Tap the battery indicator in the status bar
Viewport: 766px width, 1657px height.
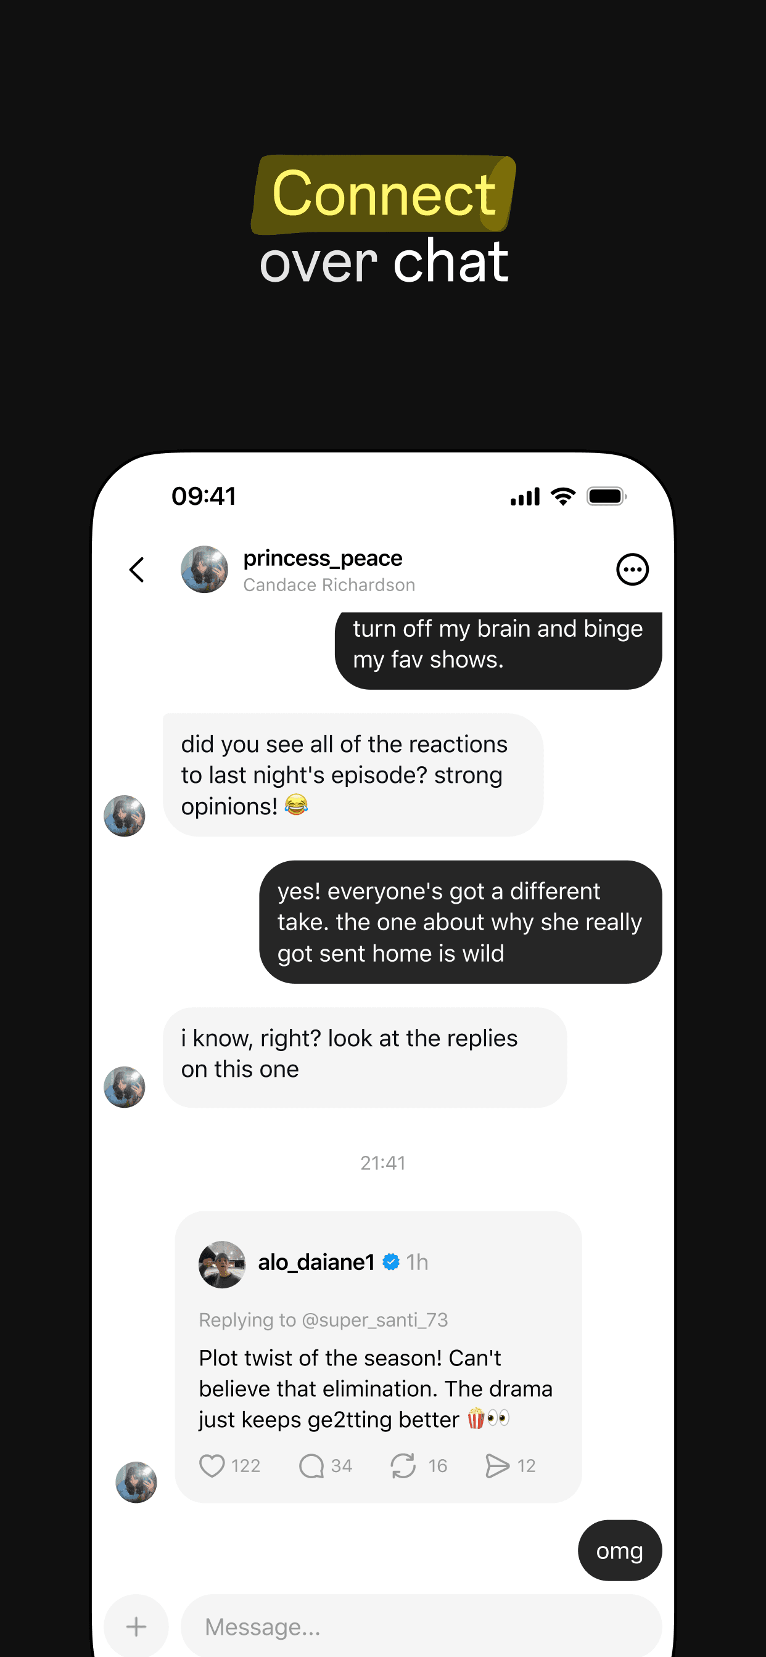(606, 495)
